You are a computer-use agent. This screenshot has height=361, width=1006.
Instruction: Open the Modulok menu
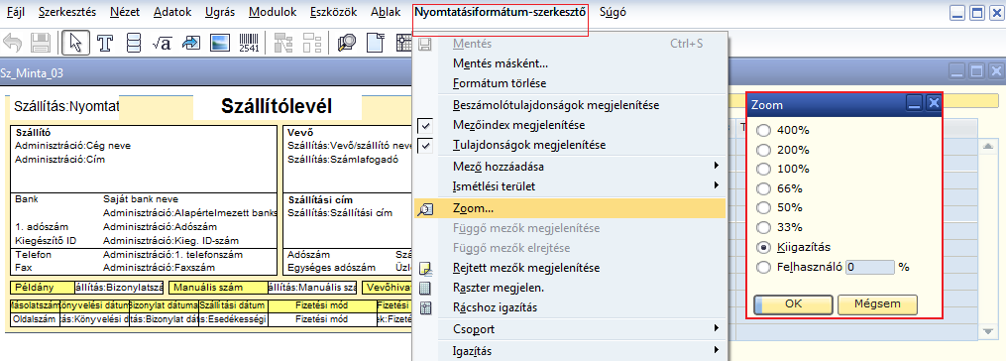273,12
